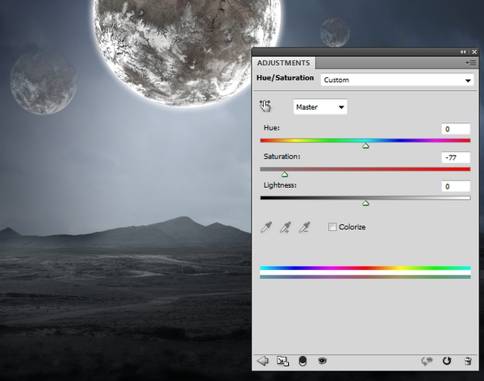The width and height of the screenshot is (484, 381).
Task: Click the Saturation slider handle
Action: click(x=285, y=174)
